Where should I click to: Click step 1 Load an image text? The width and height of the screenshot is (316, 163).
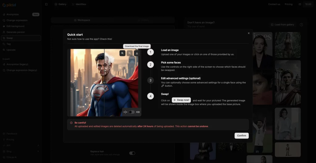pos(170,50)
